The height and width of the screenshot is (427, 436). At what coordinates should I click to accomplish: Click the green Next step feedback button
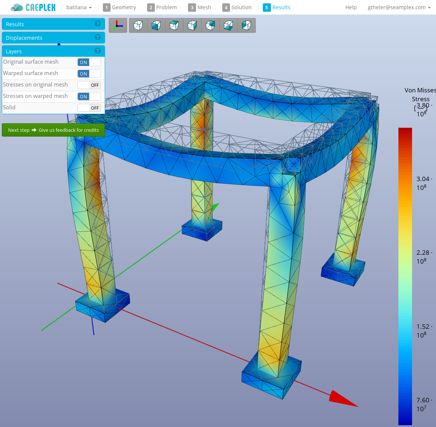(53, 130)
